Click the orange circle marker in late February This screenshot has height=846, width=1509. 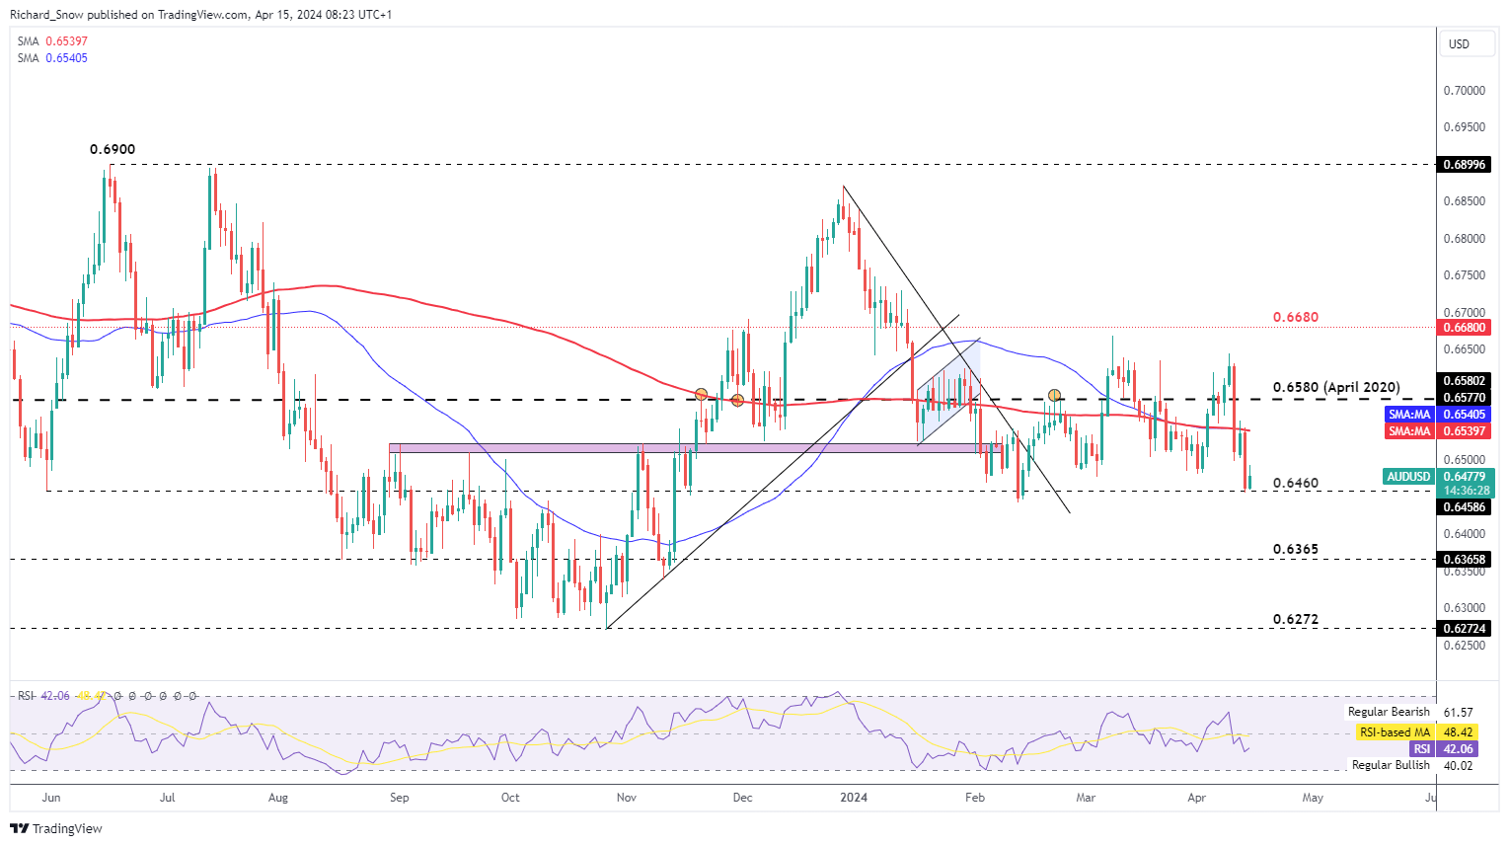pyautogui.click(x=1054, y=395)
